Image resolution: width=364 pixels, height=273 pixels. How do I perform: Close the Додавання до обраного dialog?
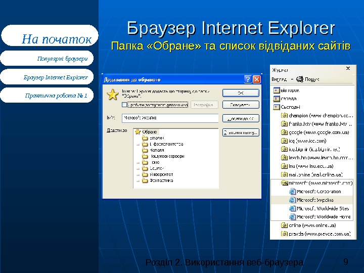(256, 79)
